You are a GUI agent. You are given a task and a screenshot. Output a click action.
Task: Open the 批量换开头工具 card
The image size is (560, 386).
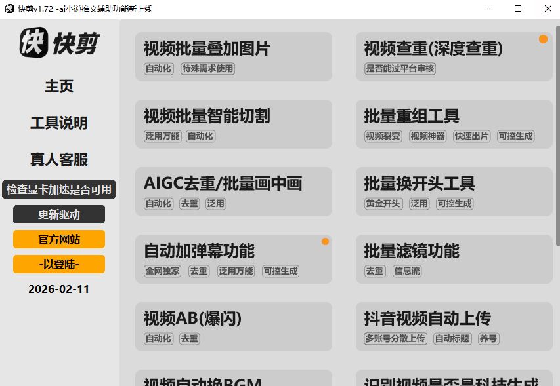pyautogui.click(x=454, y=192)
